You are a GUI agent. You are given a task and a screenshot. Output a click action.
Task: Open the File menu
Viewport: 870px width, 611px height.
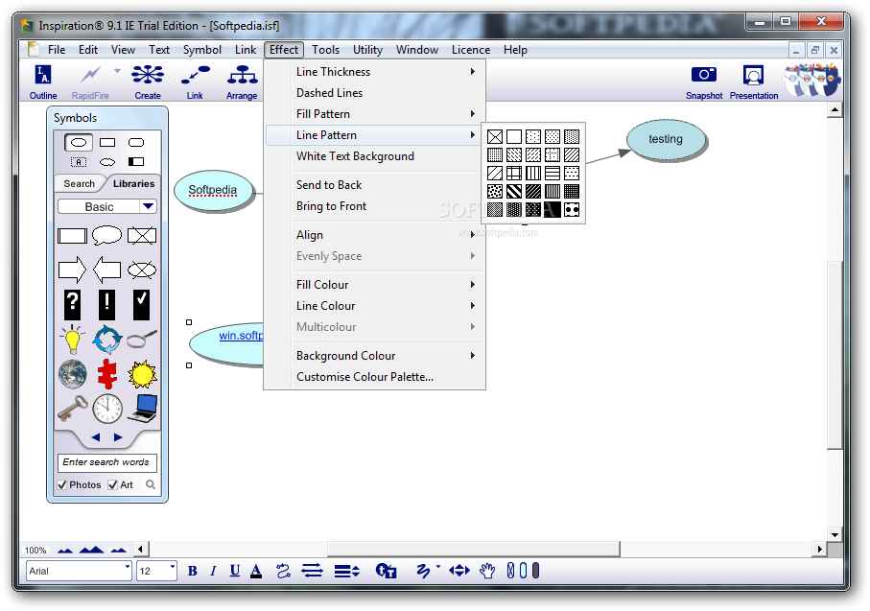(57, 49)
